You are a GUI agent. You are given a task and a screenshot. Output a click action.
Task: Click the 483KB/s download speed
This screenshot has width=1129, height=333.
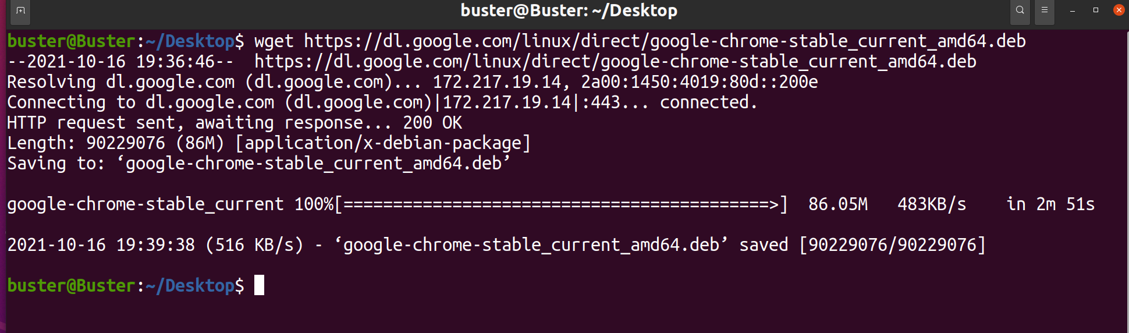932,204
